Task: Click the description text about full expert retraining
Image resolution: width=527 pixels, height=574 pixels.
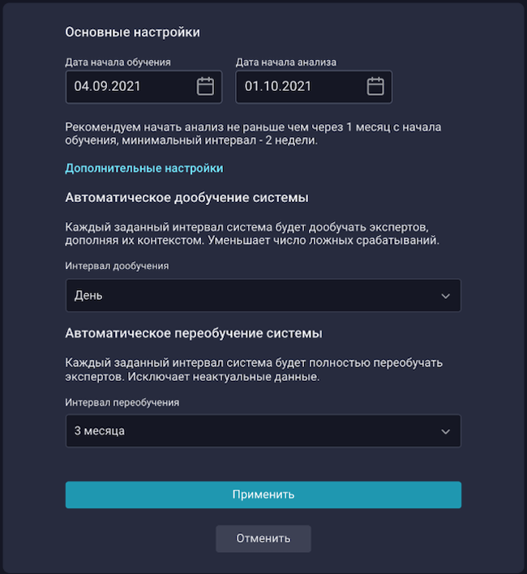Action: point(253,369)
